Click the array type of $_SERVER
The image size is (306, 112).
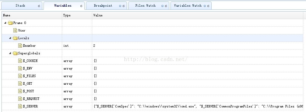pos(68,106)
